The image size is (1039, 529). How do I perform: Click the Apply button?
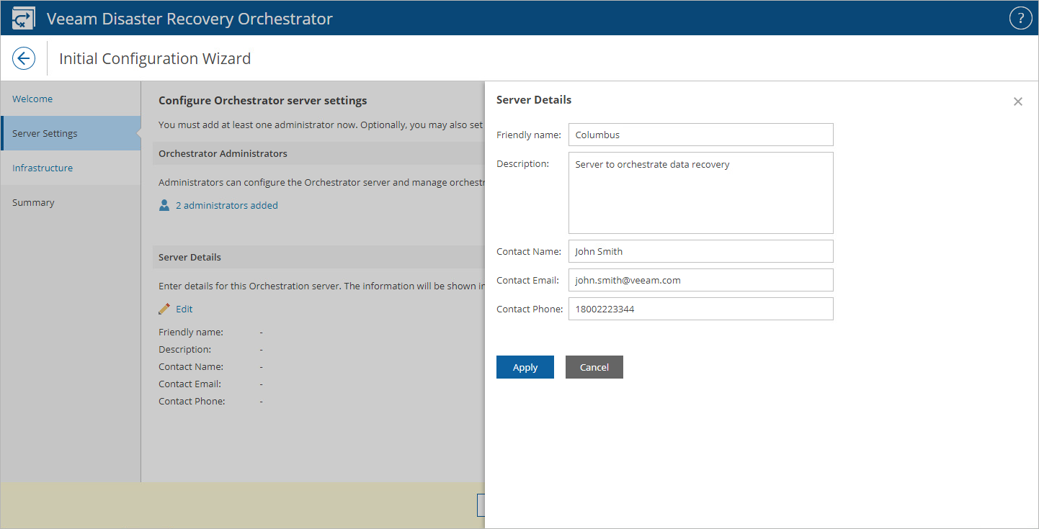pyautogui.click(x=525, y=367)
